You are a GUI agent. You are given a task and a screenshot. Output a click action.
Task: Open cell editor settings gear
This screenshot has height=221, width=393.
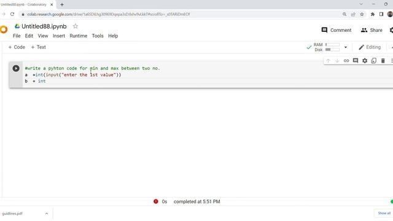click(x=365, y=61)
